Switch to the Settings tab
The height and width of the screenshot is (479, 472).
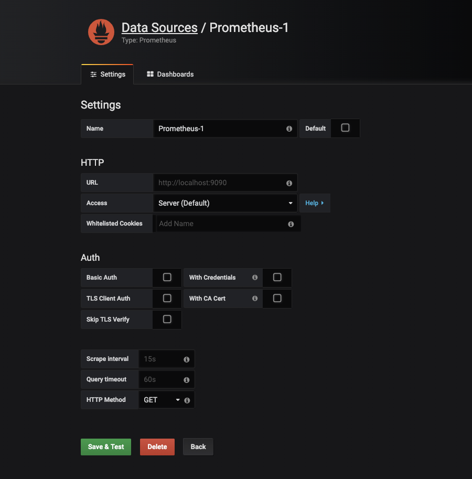(x=107, y=74)
